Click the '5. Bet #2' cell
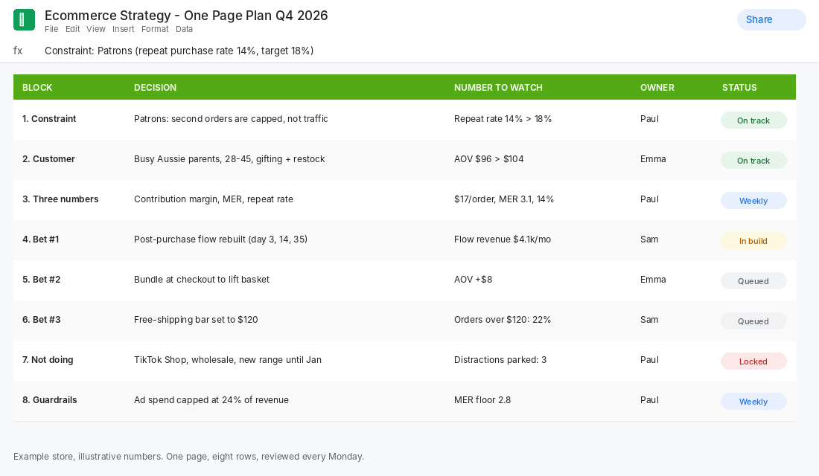Image resolution: width=819 pixels, height=476 pixels. click(x=41, y=280)
